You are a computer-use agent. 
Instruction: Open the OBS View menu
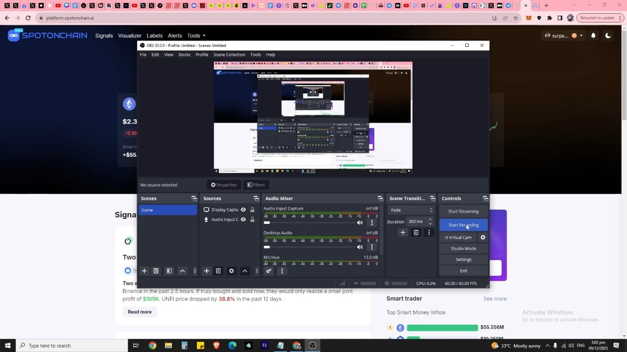pos(169,55)
